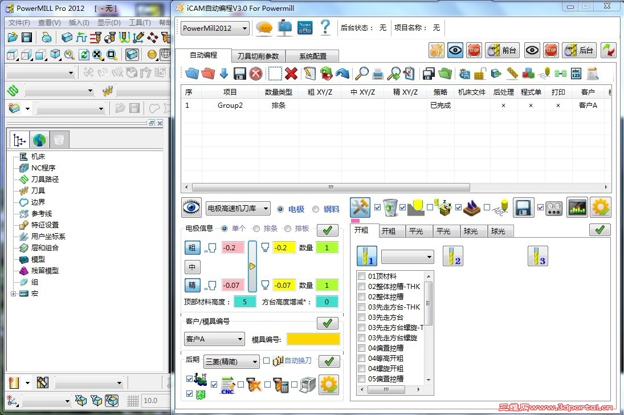624x415 pixels.
Task: Open the empty dropdown beside tool 1
Action: 407,257
